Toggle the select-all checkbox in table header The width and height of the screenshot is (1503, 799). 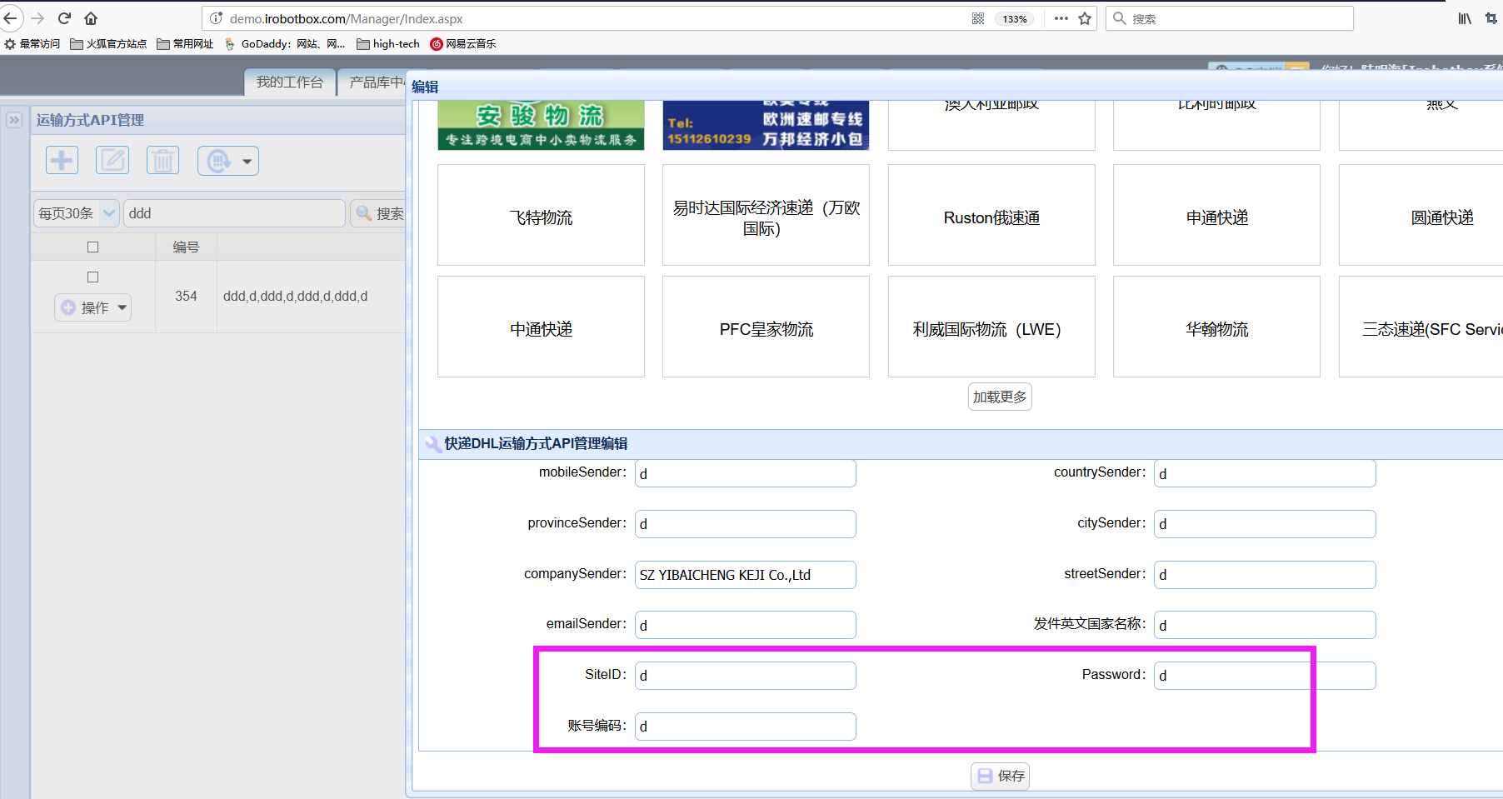coord(93,247)
